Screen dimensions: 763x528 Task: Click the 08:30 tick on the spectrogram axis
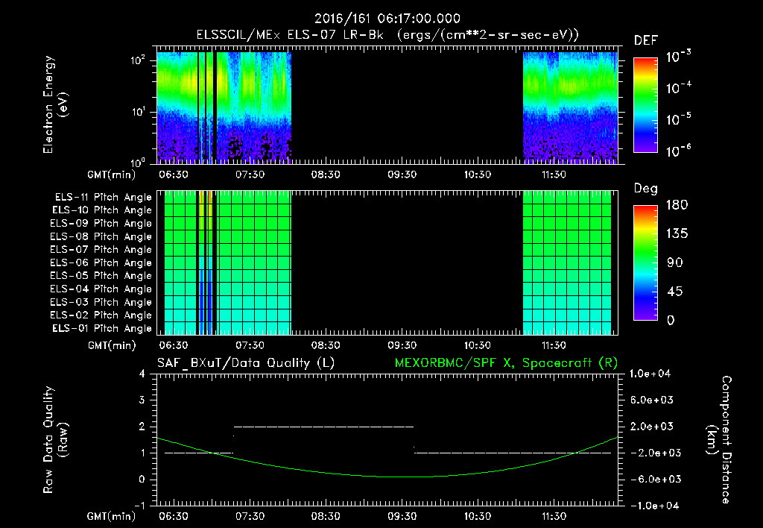coord(326,175)
